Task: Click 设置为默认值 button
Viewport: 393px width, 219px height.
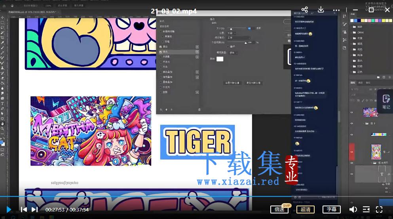Action: point(232,83)
